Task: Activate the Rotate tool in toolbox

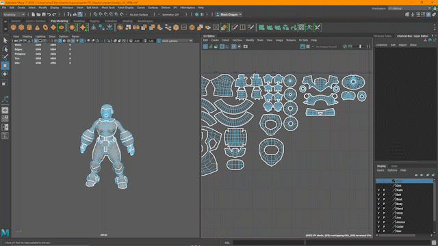Action: click(x=5, y=74)
